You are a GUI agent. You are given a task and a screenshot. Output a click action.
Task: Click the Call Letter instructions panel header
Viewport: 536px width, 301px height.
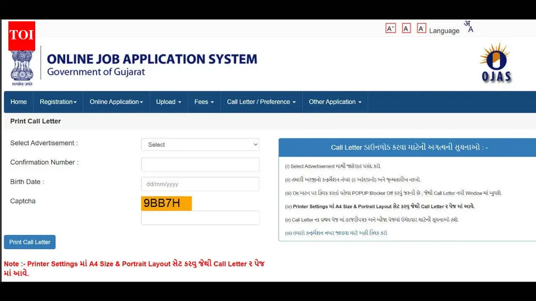[407, 147]
